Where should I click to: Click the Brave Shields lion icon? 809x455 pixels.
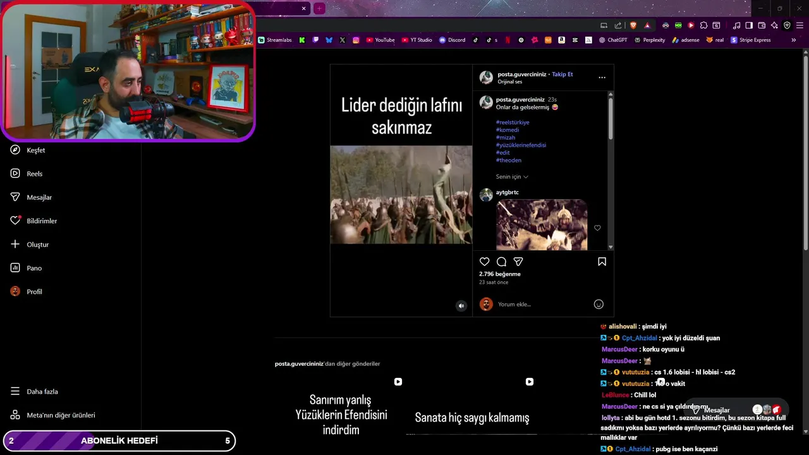pos(633,25)
